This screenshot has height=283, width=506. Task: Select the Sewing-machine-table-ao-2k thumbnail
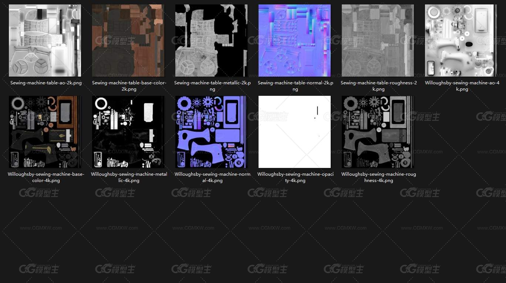tap(45, 41)
